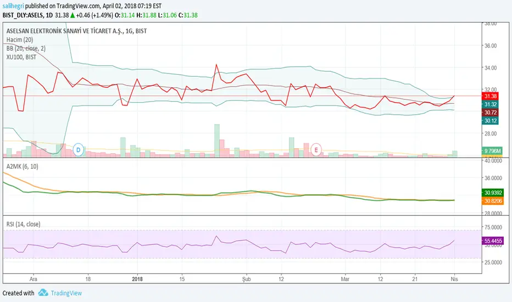
Task: Click the dividend marker labeled D
Action: (x=79, y=150)
